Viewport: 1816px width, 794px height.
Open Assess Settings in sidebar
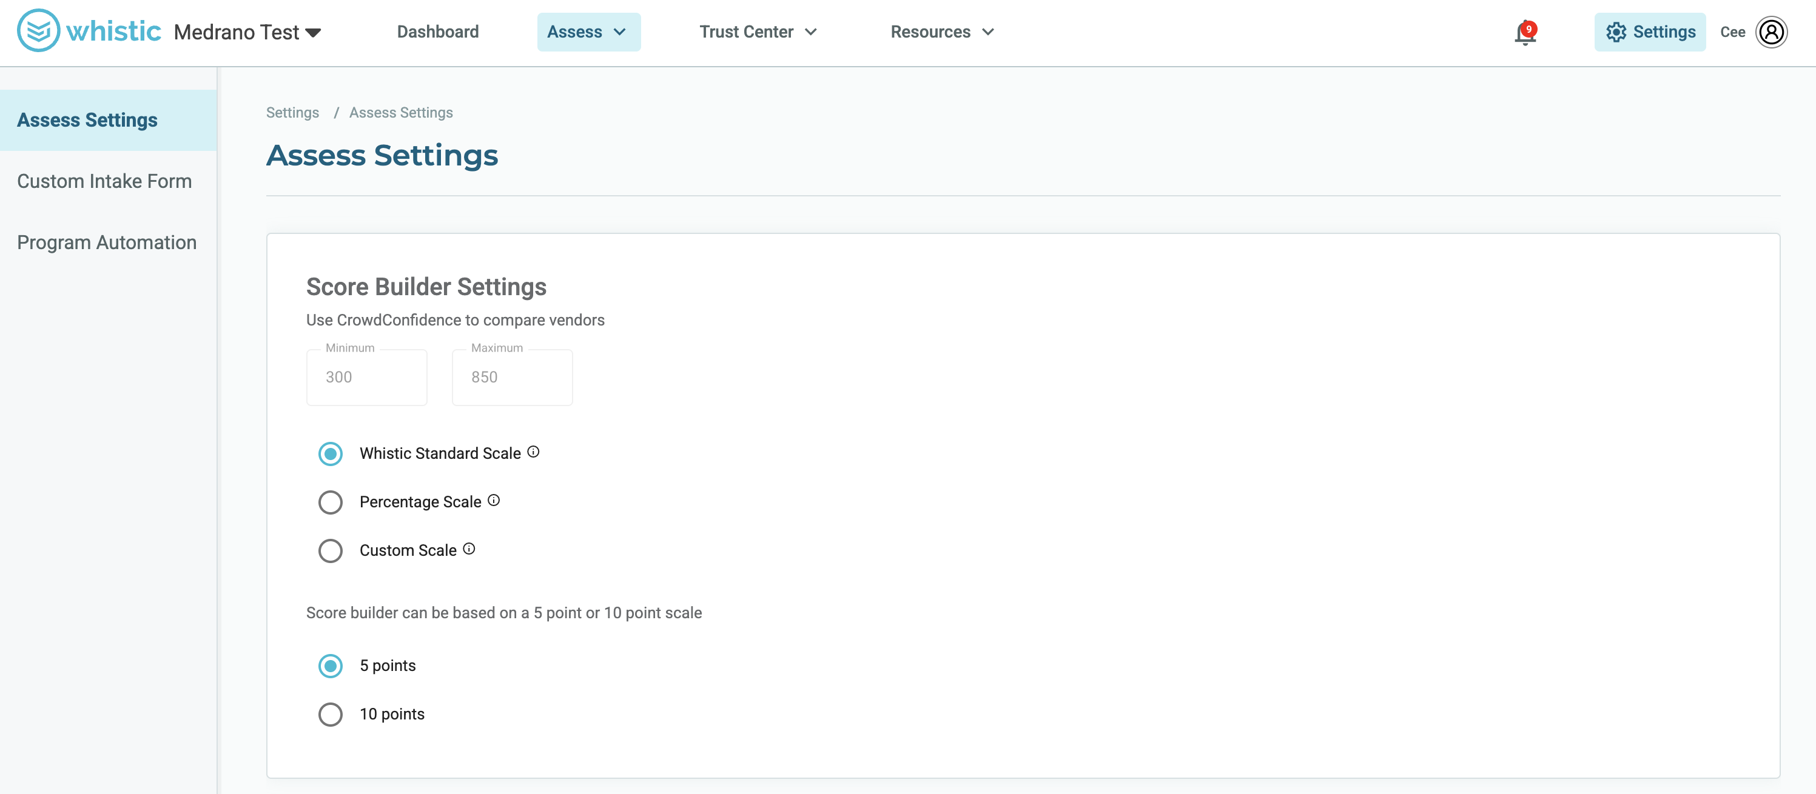(109, 120)
